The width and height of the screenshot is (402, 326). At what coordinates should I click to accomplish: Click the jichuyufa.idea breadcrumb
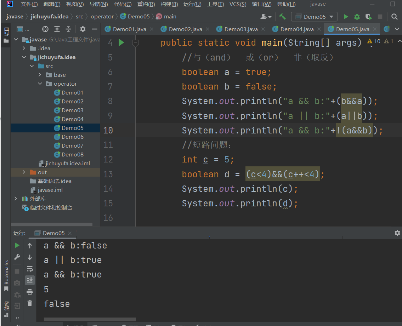[x=50, y=17]
